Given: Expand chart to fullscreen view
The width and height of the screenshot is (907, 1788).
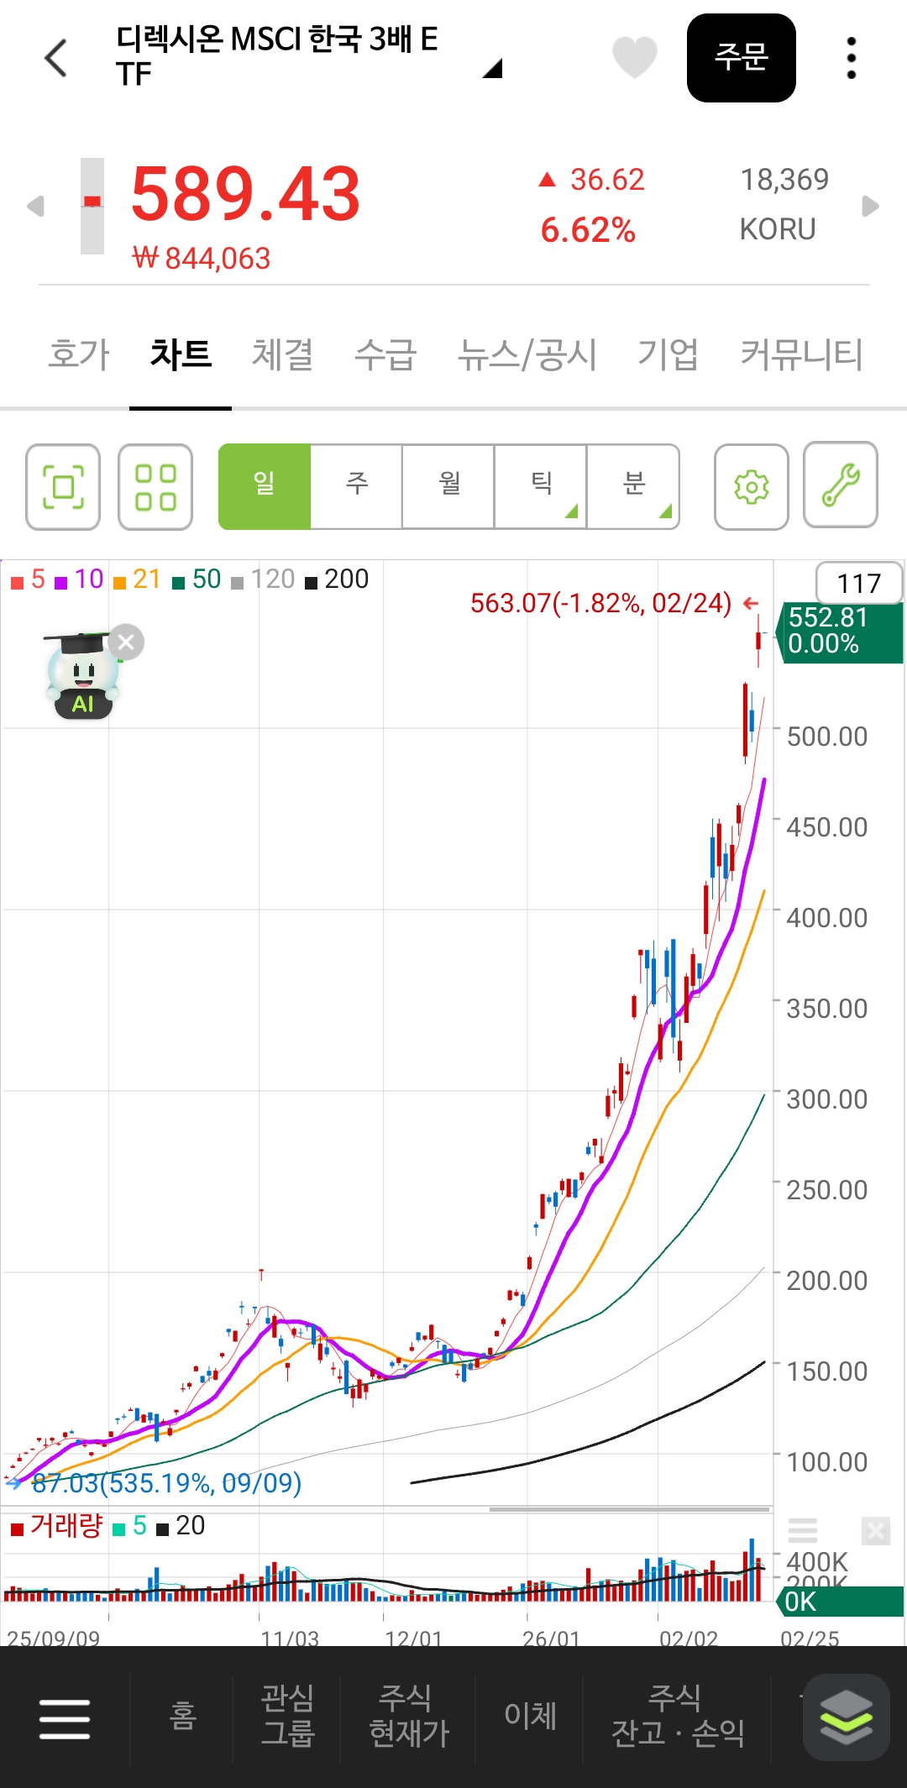Looking at the screenshot, I should pos(63,487).
